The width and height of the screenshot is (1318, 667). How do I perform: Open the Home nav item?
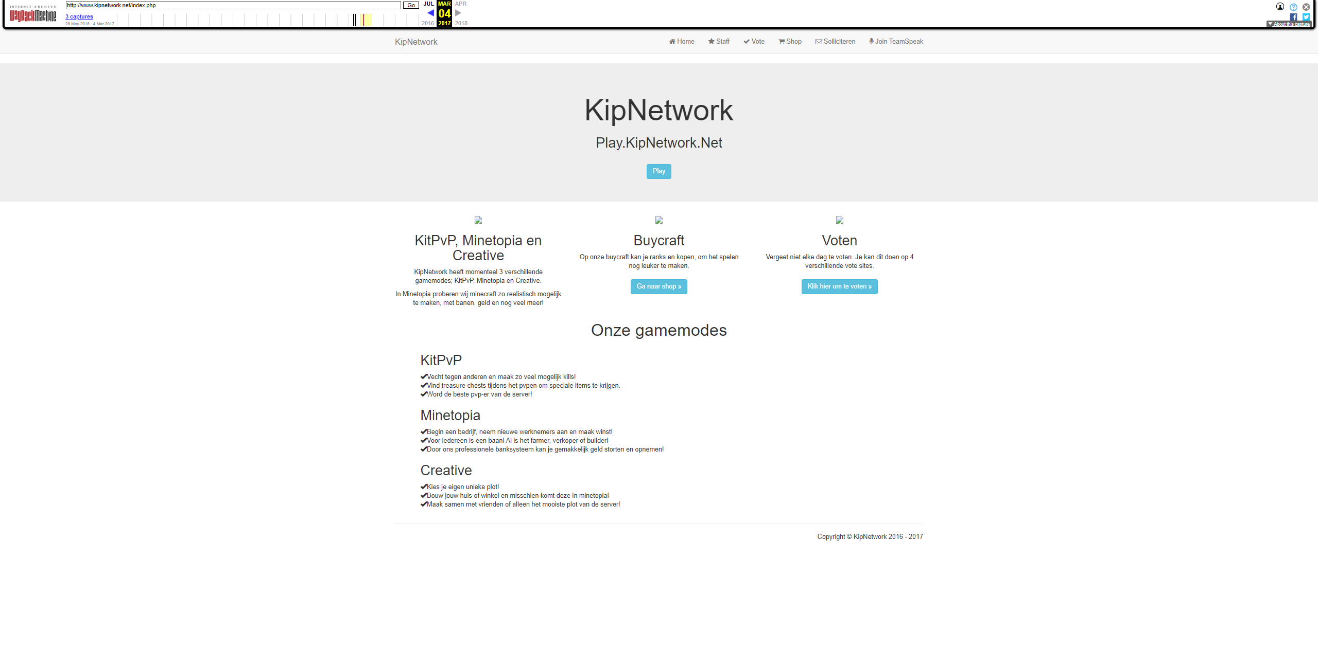(682, 42)
